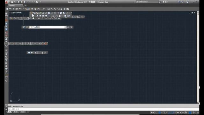Click into the command line input field
Viewport: 204px width, 115px height.
[103, 109]
